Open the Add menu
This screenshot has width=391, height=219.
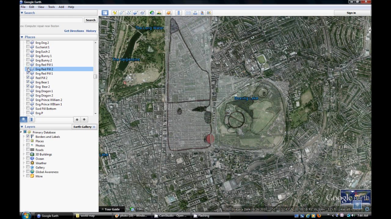(61, 7)
